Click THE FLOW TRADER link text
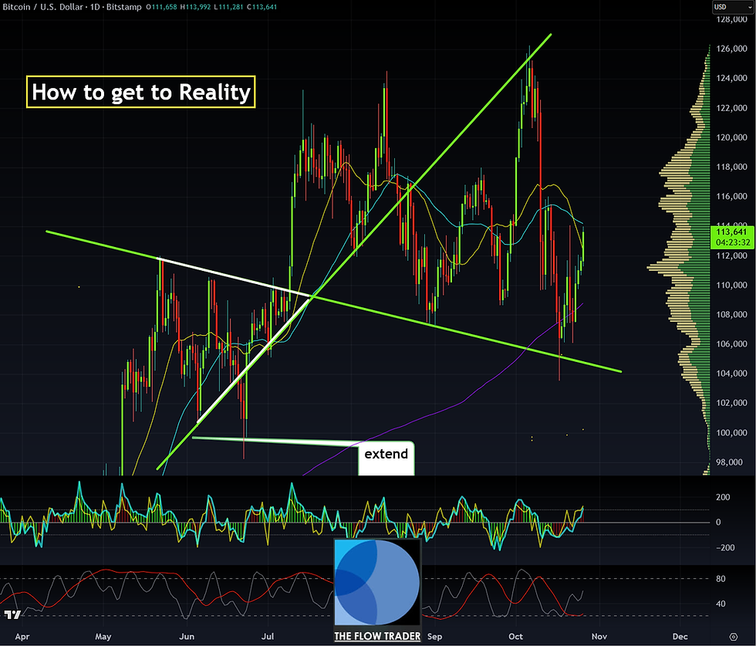 tap(377, 636)
